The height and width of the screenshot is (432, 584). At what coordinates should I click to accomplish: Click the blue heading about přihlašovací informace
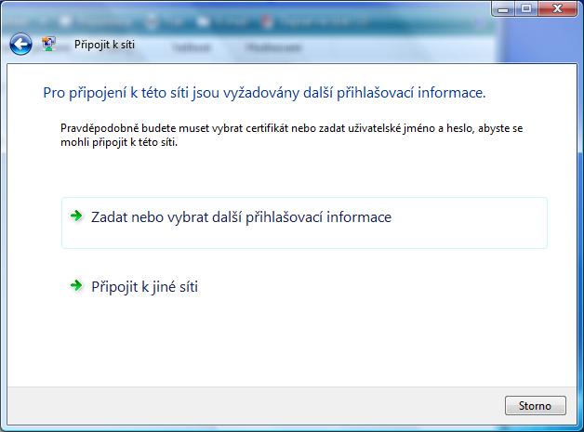tap(264, 93)
